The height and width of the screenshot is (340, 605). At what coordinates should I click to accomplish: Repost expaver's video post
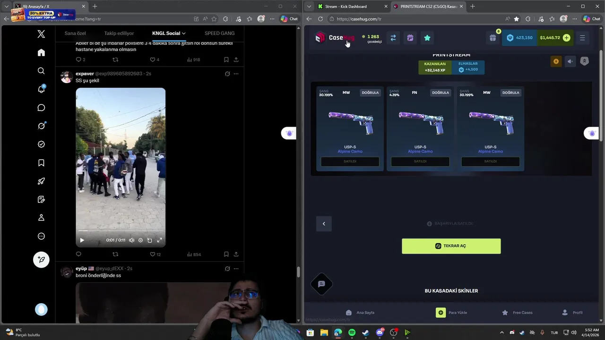pyautogui.click(x=115, y=254)
